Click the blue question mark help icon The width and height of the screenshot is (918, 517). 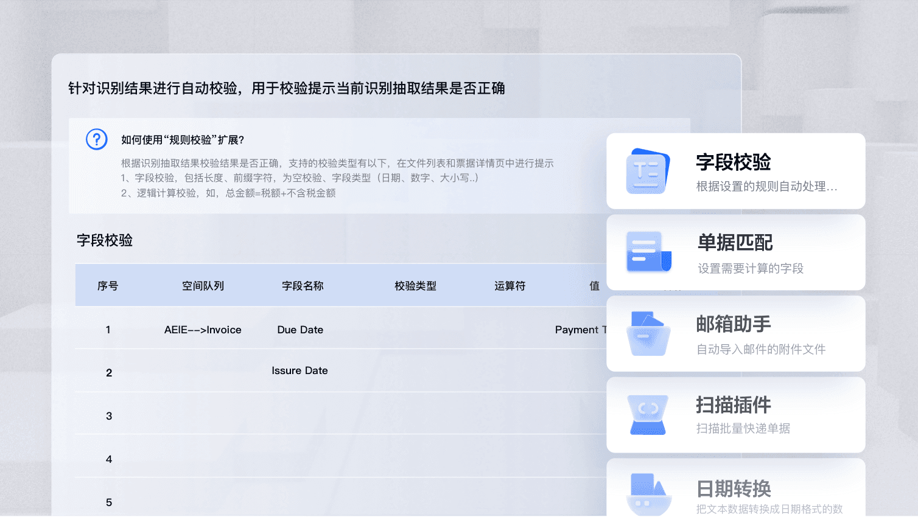[97, 139]
